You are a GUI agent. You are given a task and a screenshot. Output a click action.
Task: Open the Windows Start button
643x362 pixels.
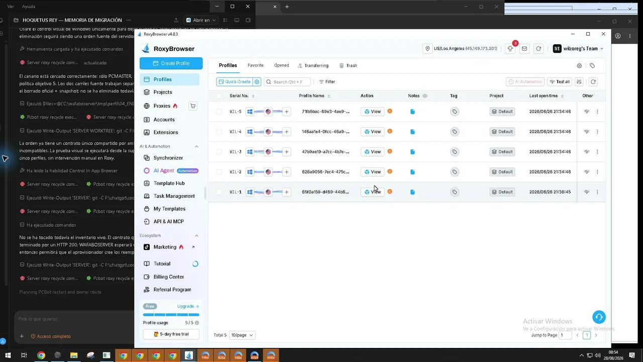click(x=8, y=355)
